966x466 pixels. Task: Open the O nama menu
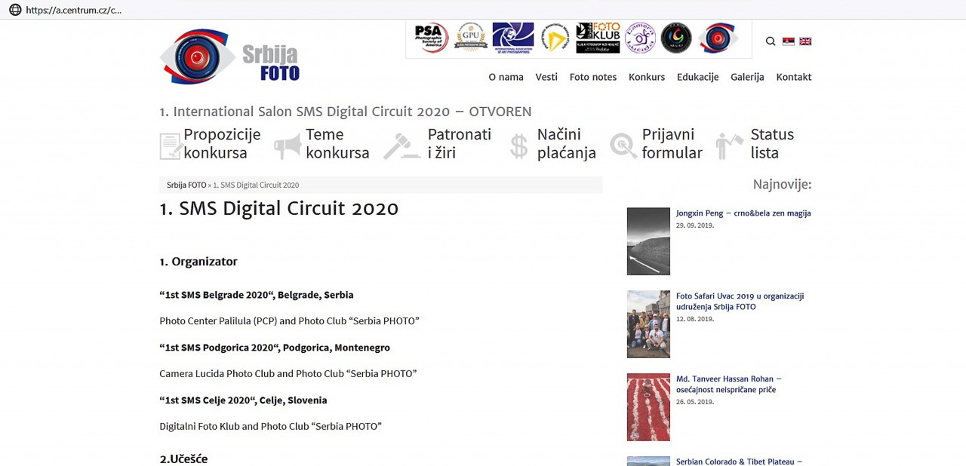(506, 77)
